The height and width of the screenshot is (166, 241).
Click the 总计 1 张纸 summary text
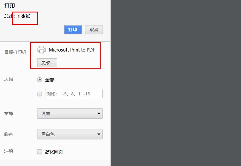(x=17, y=16)
